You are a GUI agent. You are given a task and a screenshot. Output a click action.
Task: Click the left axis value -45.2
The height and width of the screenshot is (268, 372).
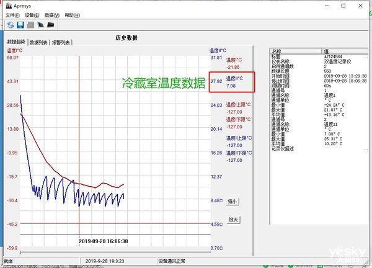pos(12,225)
